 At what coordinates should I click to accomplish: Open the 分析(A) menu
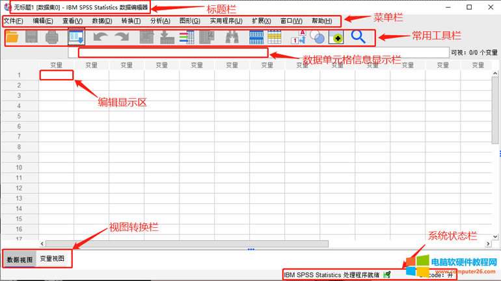(160, 21)
